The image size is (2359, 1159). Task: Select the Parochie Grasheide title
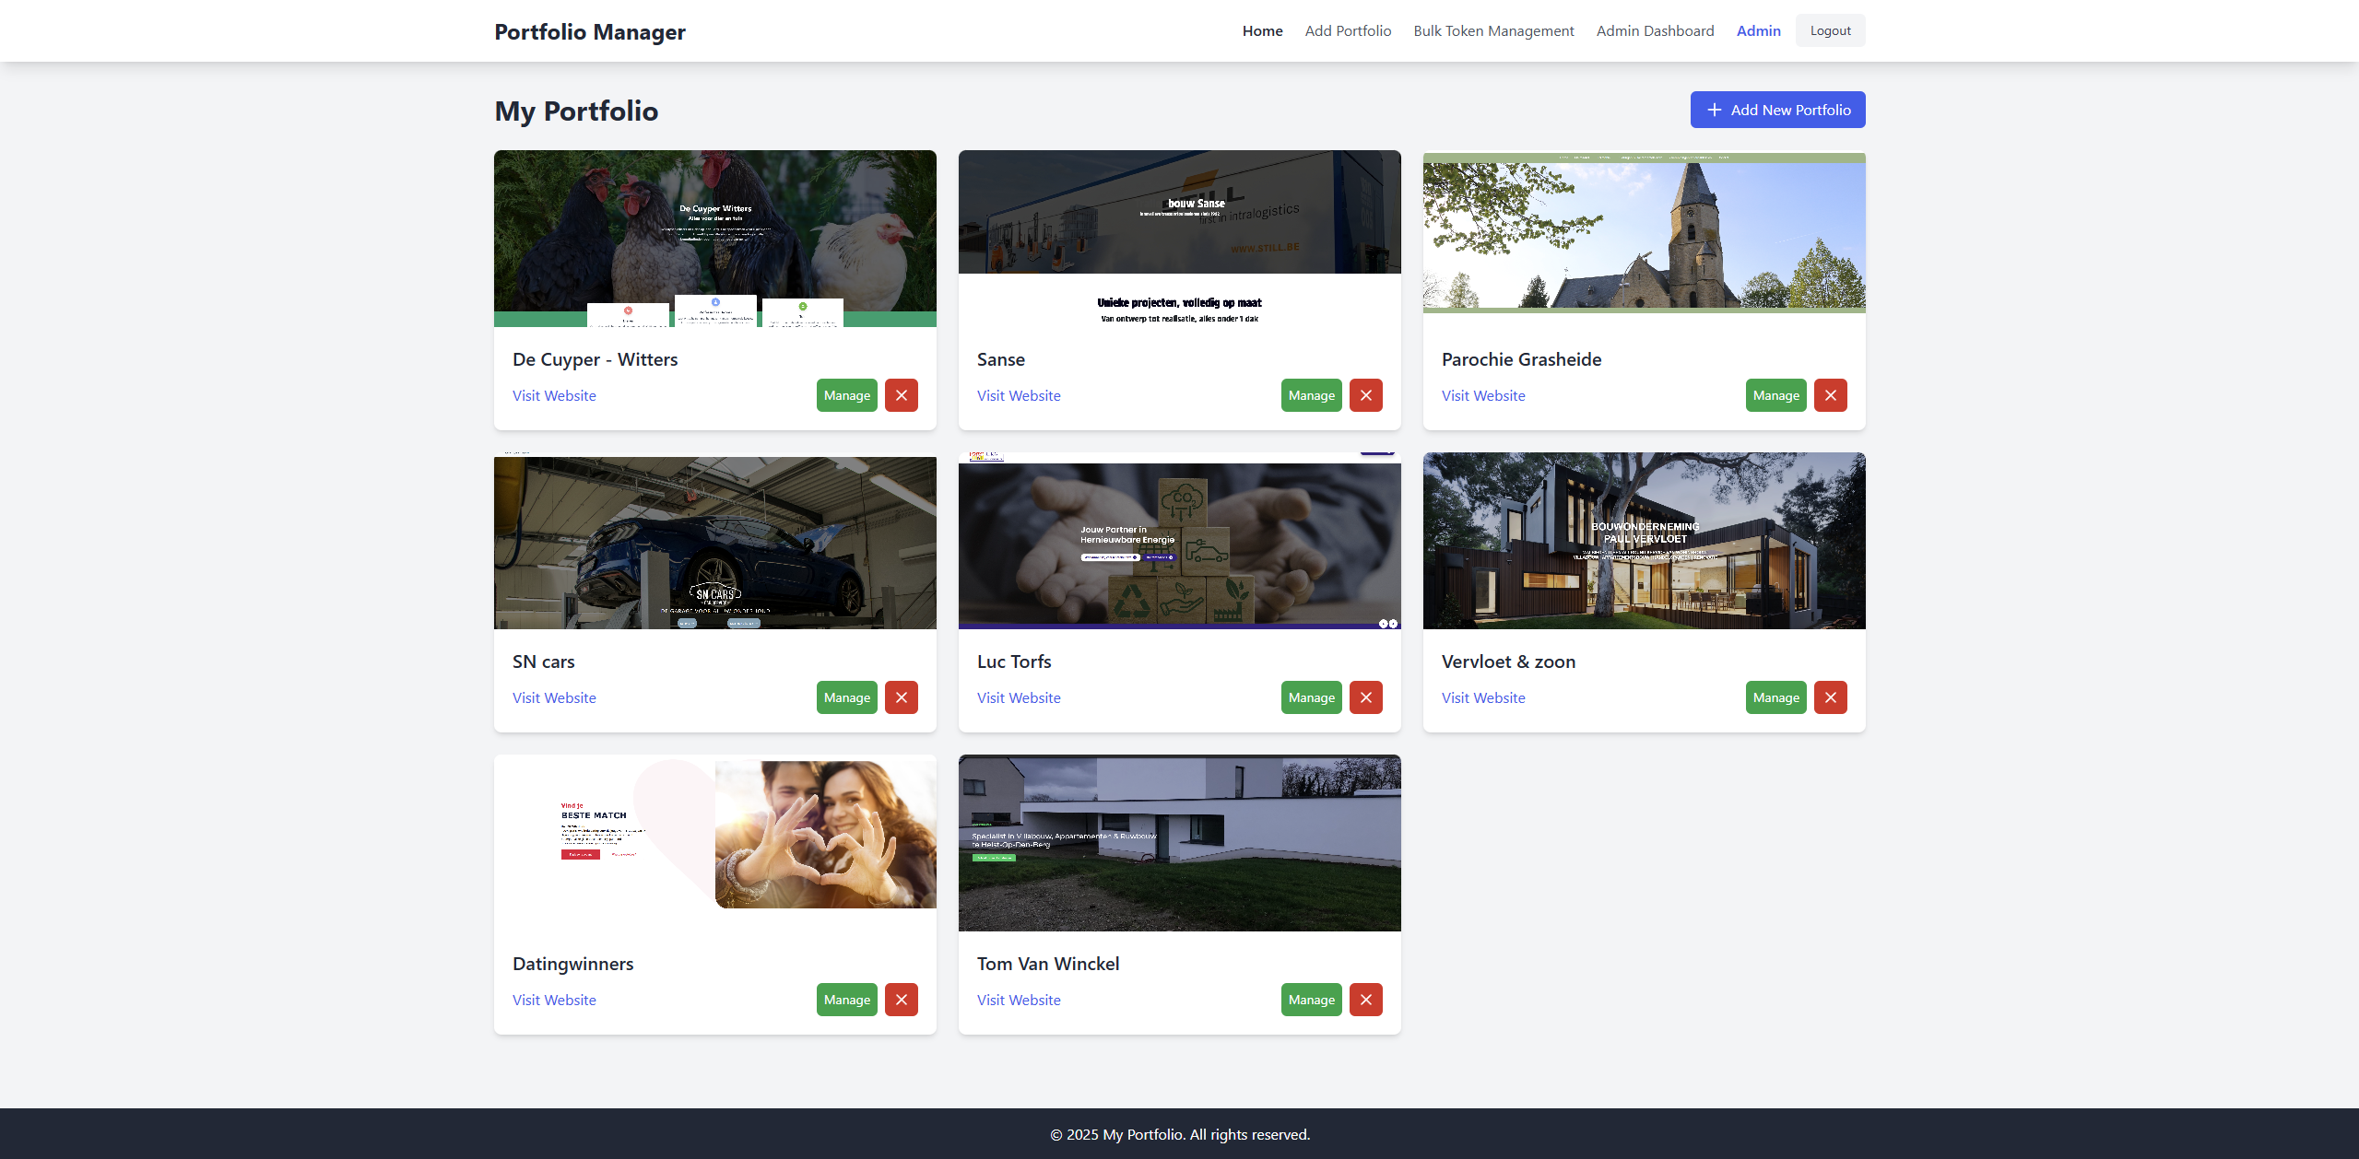[x=1521, y=359]
